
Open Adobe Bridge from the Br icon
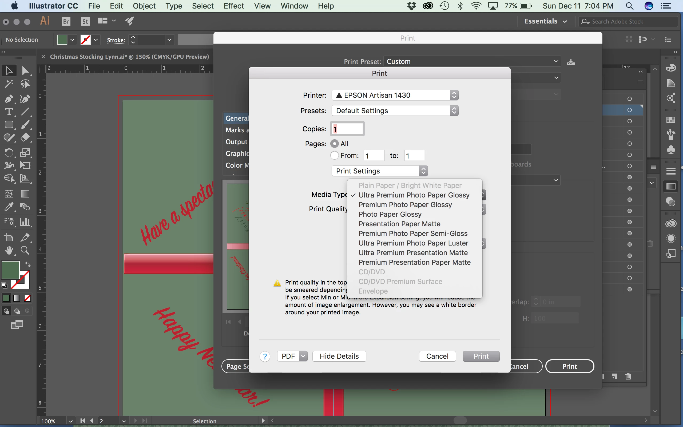(66, 21)
